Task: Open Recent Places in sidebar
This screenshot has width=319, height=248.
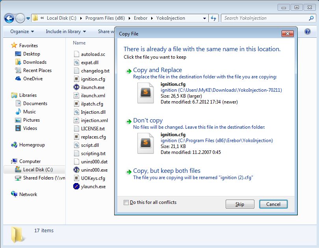Action: [37, 70]
